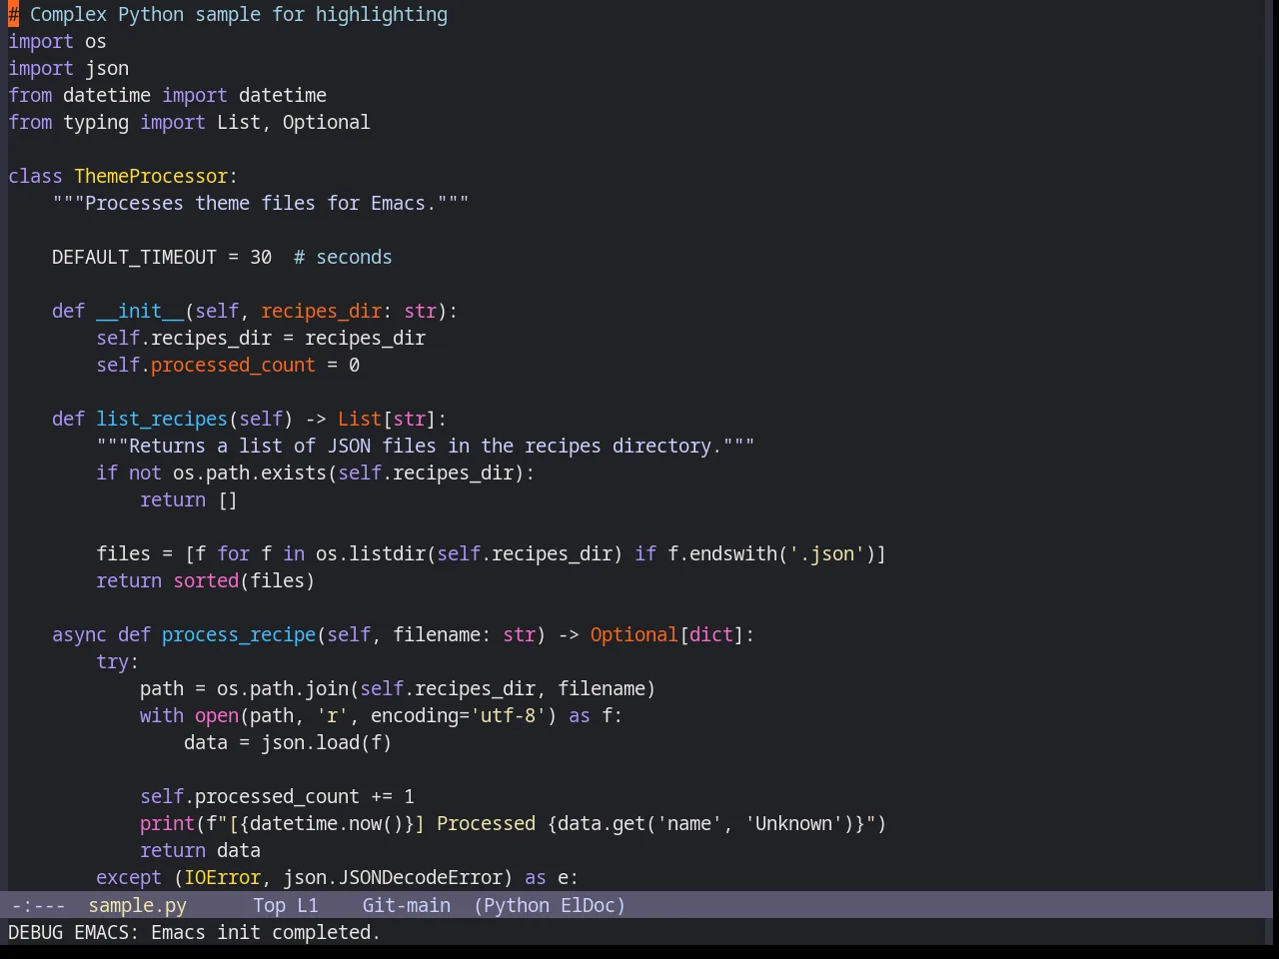Click 'datetime.now()' inside the f-string

pos(327,823)
